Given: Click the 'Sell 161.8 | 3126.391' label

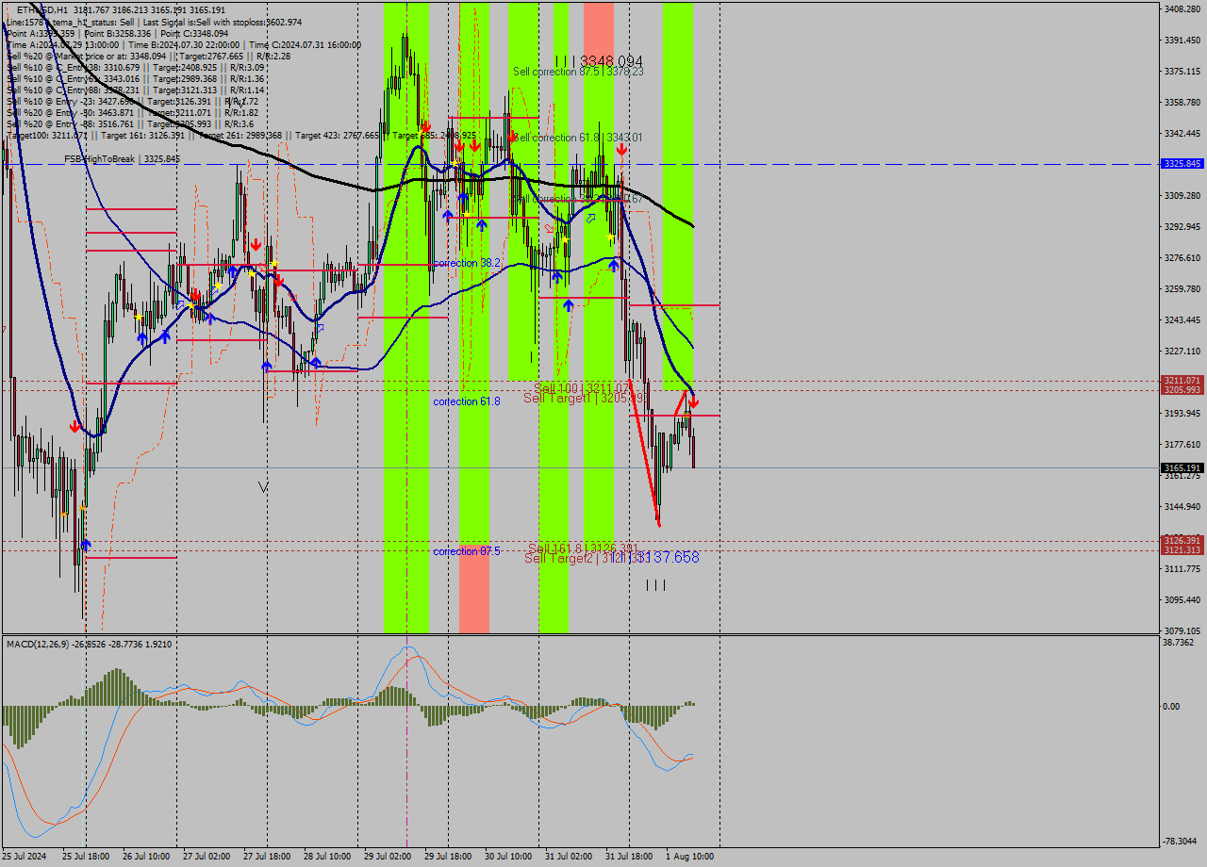Looking at the screenshot, I should [583, 548].
